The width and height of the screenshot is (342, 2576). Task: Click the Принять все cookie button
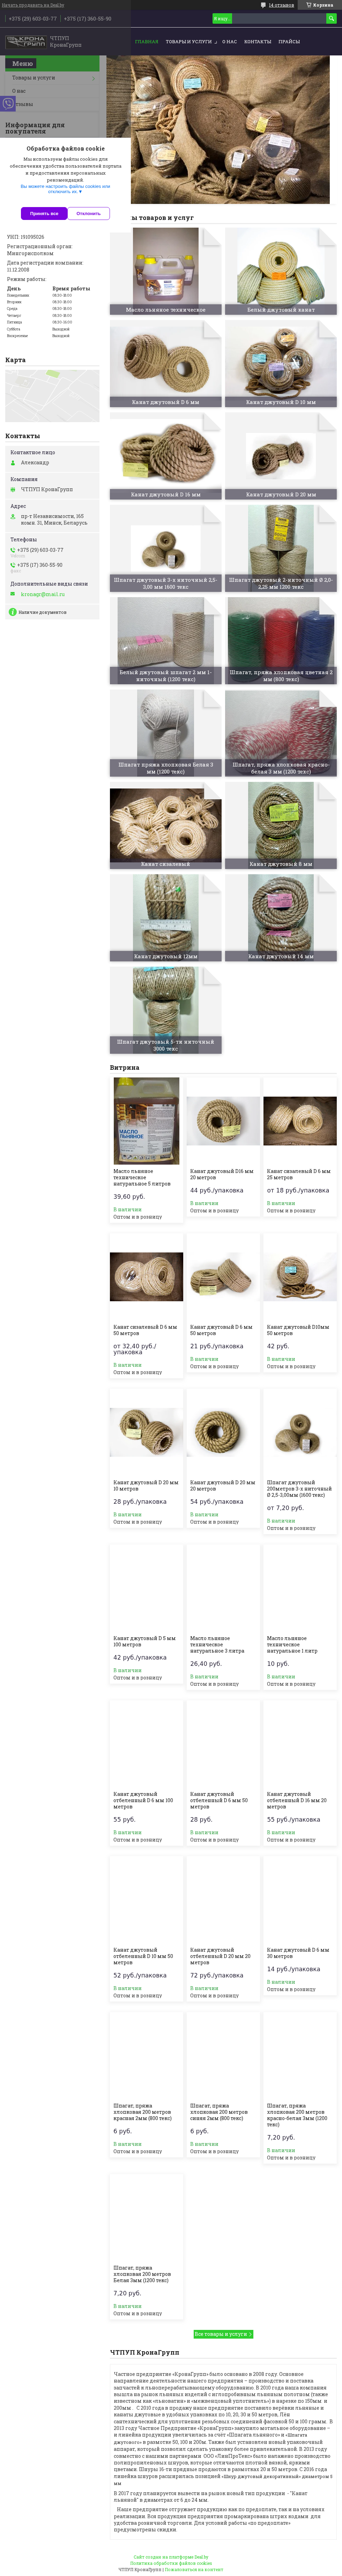pos(44,213)
